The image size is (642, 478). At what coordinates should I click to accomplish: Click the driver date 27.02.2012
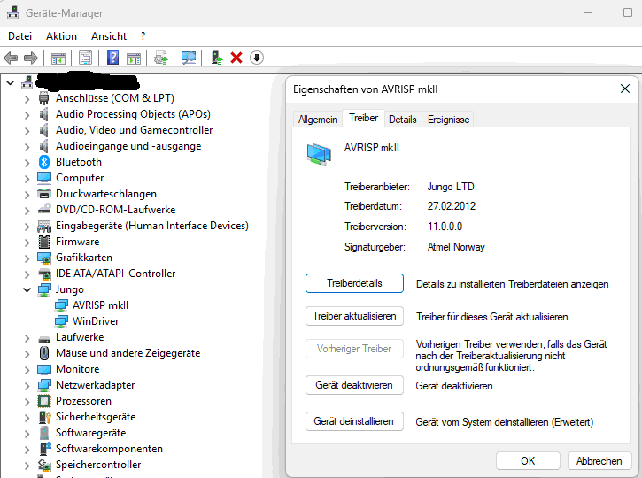pyautogui.click(x=452, y=206)
